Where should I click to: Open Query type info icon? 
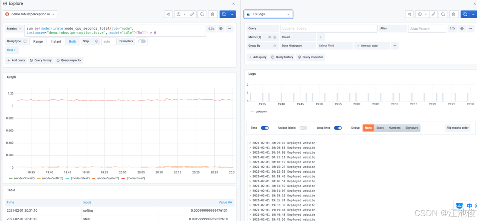pyautogui.click(x=25, y=41)
